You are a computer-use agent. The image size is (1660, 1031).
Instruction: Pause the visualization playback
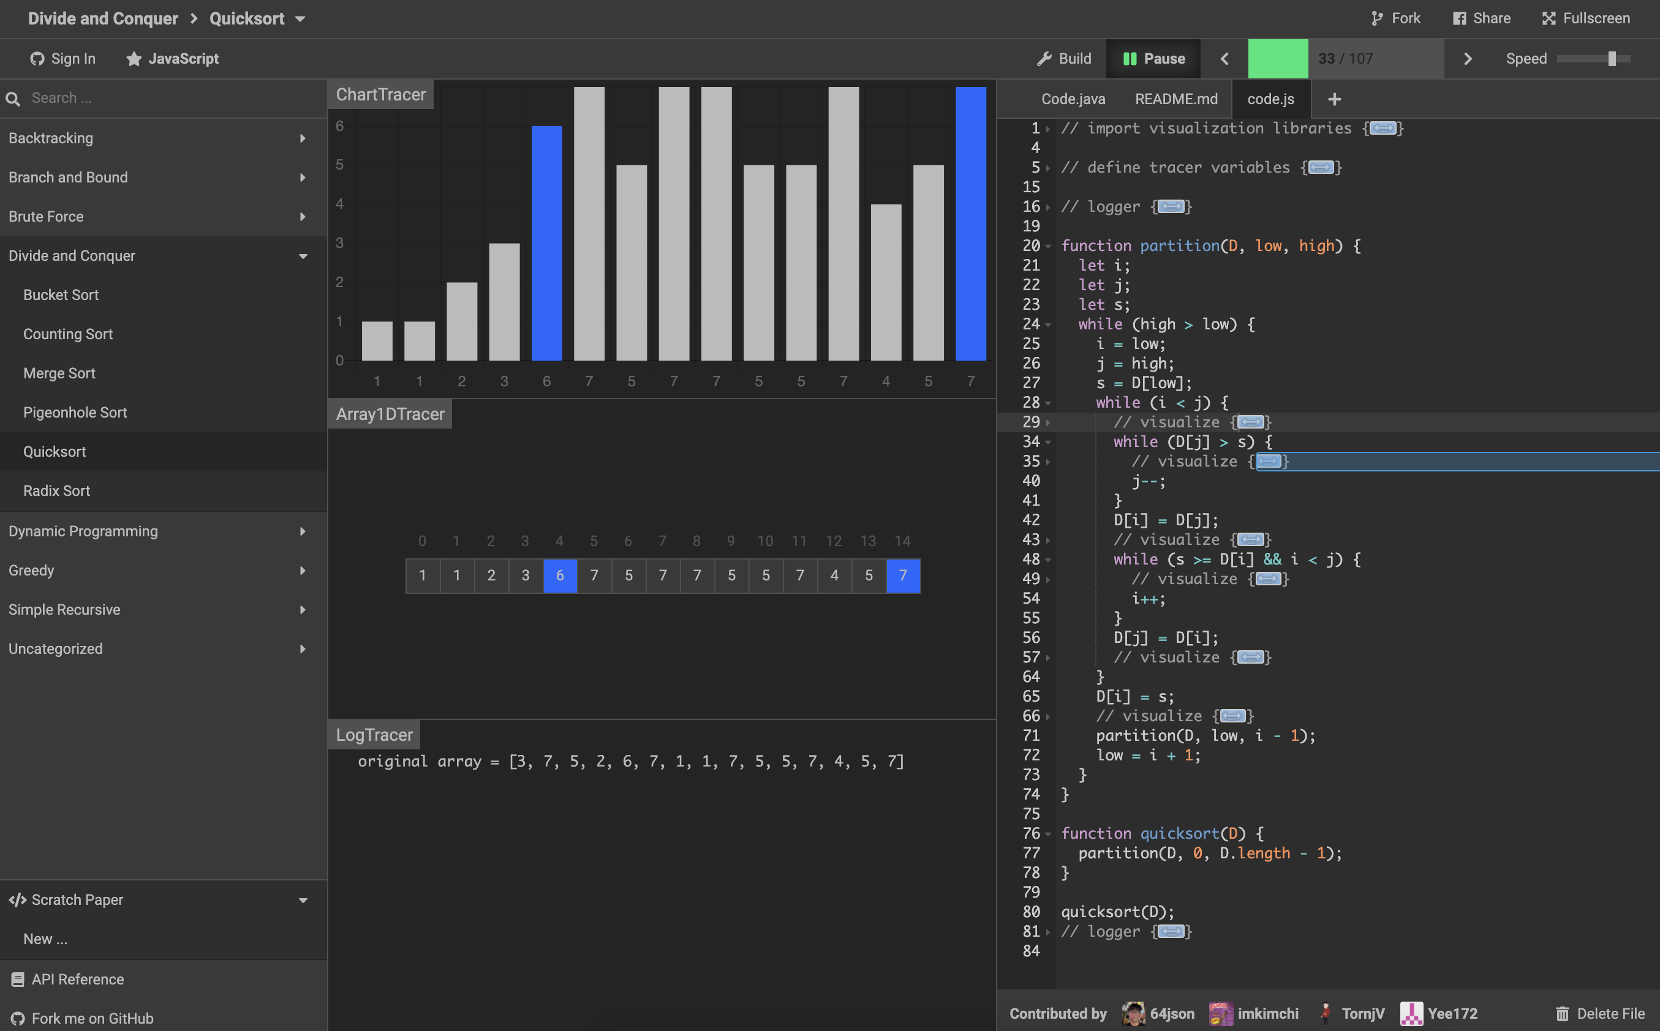pos(1153,59)
